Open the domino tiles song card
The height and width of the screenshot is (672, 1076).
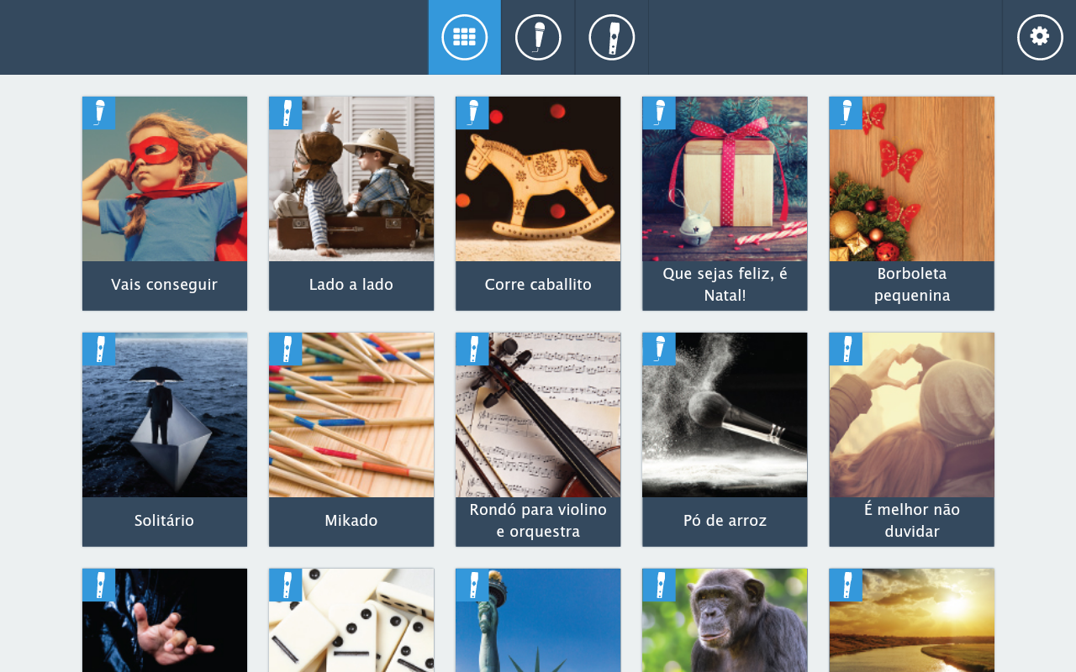click(x=351, y=621)
